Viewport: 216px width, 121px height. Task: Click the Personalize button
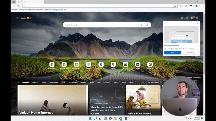click(154, 82)
